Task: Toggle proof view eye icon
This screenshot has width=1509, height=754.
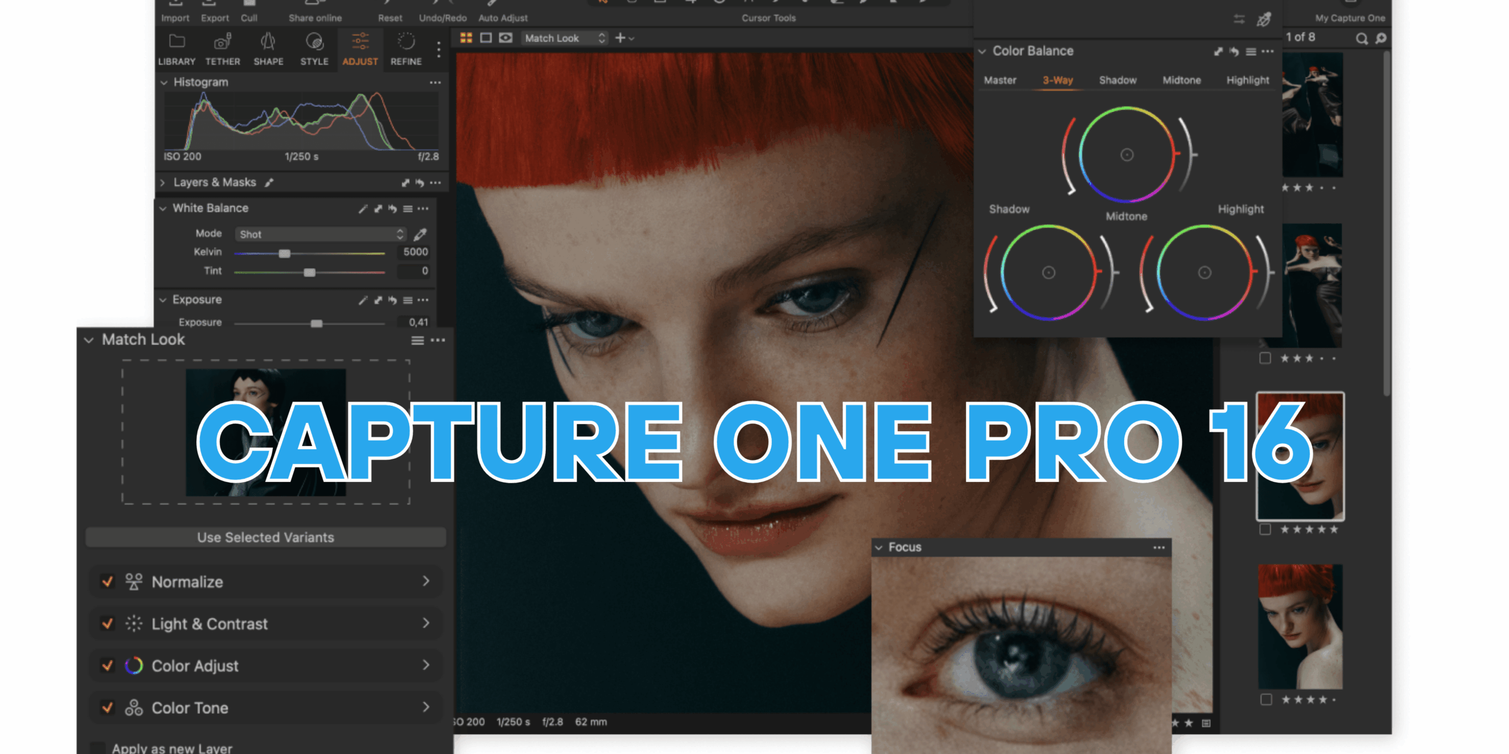Action: click(506, 38)
